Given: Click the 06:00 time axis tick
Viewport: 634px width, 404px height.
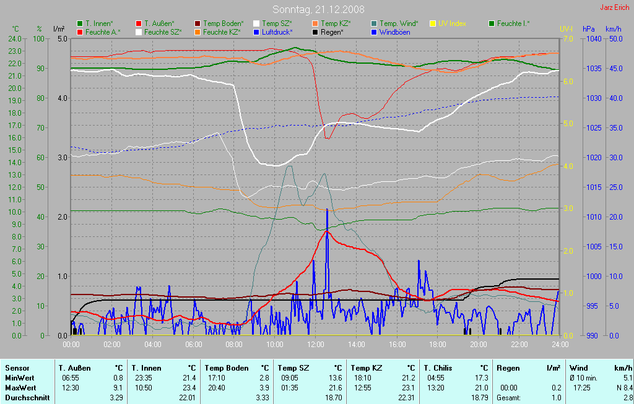Looking at the screenshot, I should click(x=194, y=345).
